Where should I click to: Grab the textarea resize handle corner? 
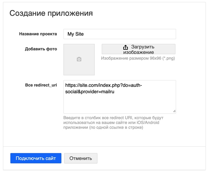(174, 111)
